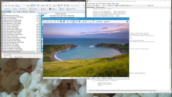Click the blue help icon in viewer

click(x=127, y=22)
